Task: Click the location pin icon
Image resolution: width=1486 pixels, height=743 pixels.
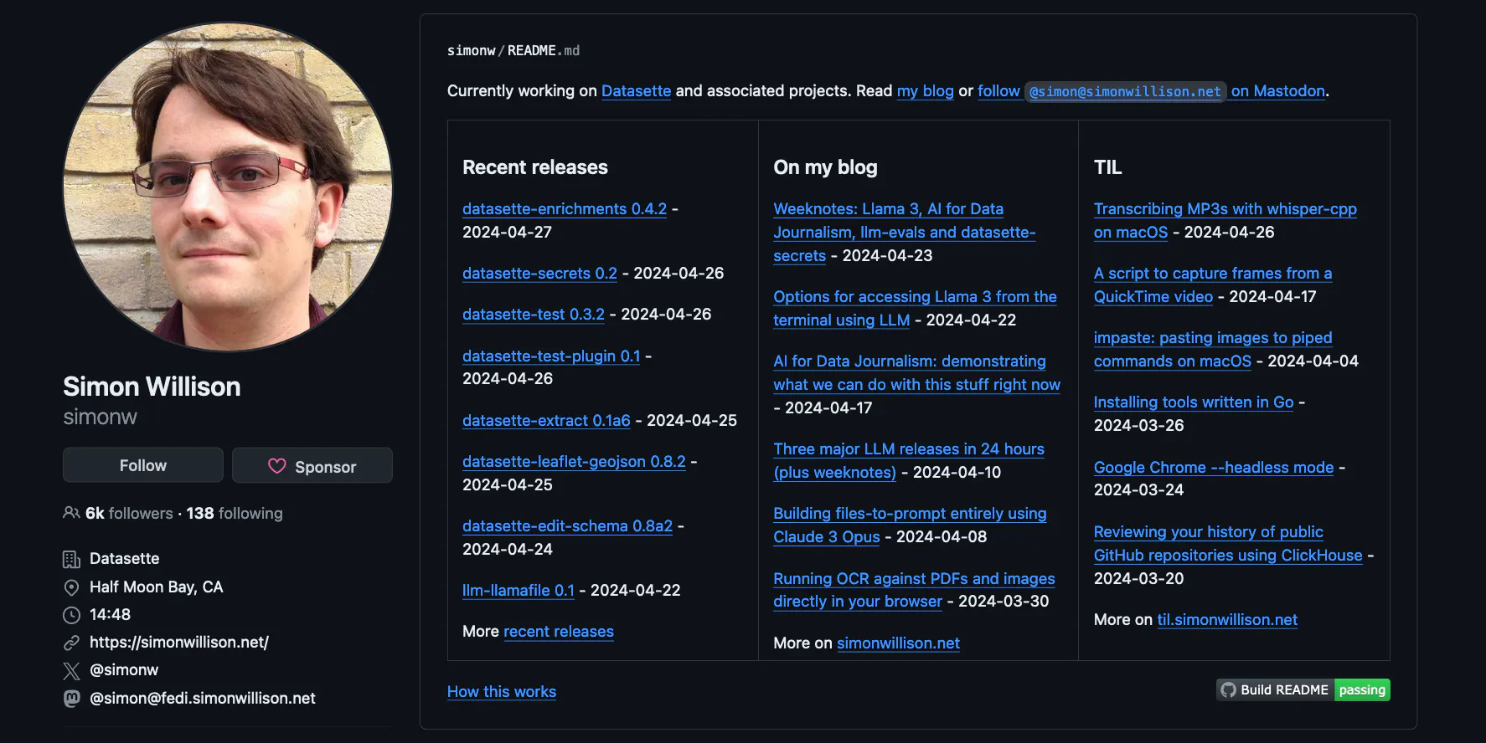Action: [x=71, y=587]
